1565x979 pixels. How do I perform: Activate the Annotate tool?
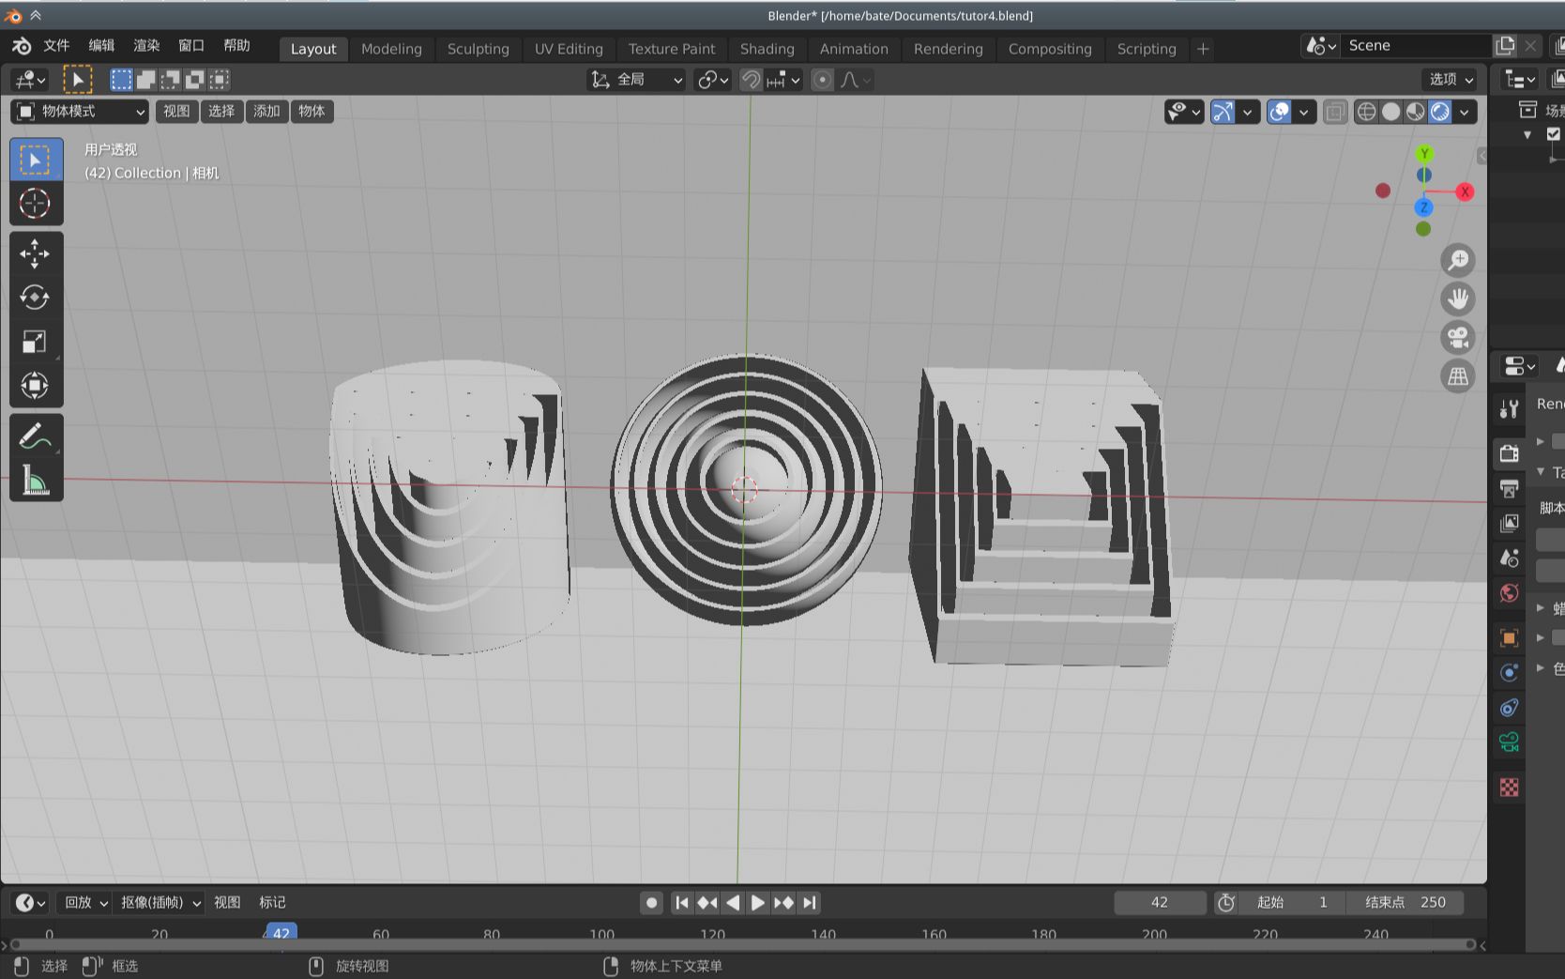coord(35,435)
